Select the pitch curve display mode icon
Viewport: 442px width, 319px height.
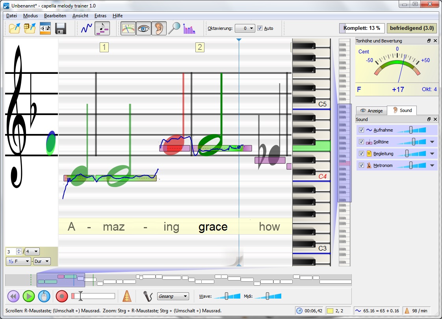pos(86,28)
